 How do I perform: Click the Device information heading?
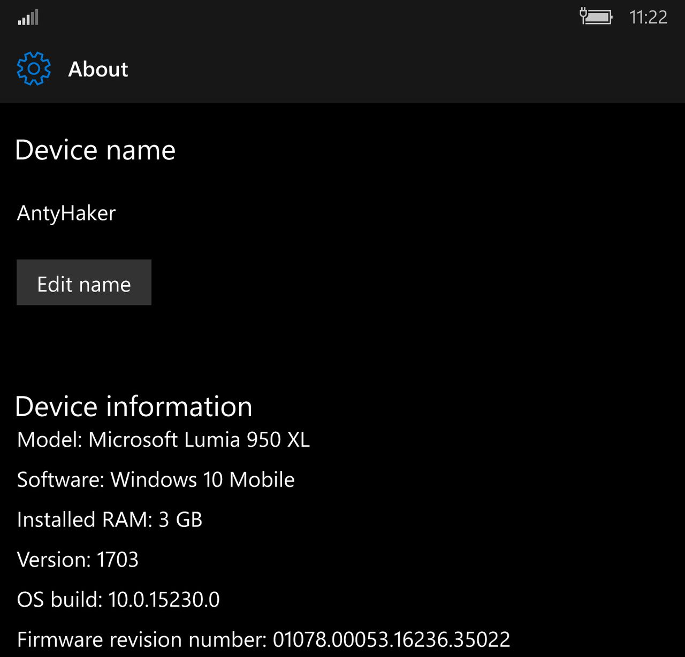pyautogui.click(x=134, y=406)
